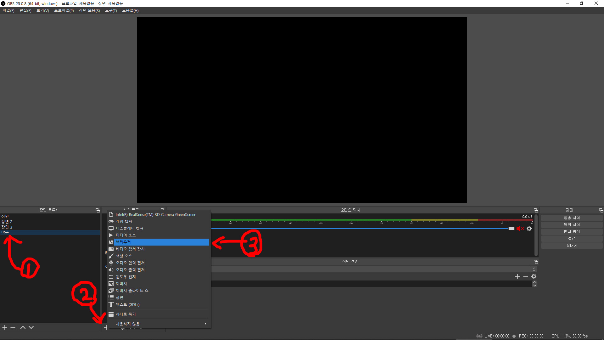
Task: Increase transition duration stepper up arrow
Action: 535,282
